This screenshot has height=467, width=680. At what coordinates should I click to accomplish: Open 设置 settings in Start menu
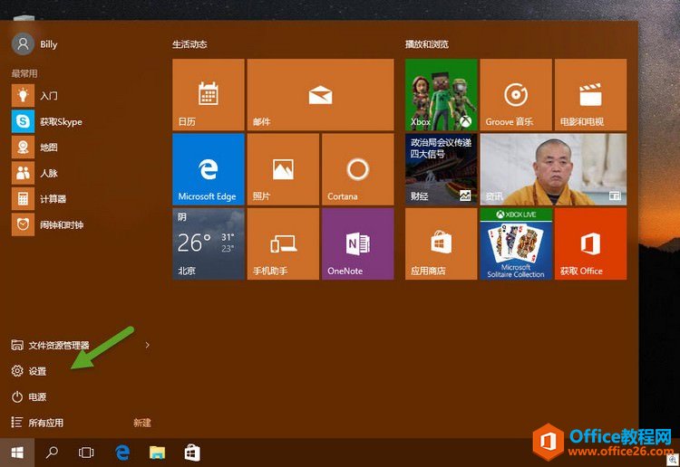[29, 371]
